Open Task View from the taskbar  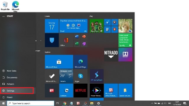(x=58, y=103)
